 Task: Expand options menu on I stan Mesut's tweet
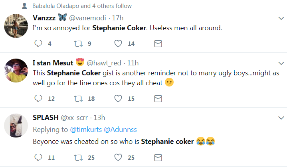pos(281,63)
